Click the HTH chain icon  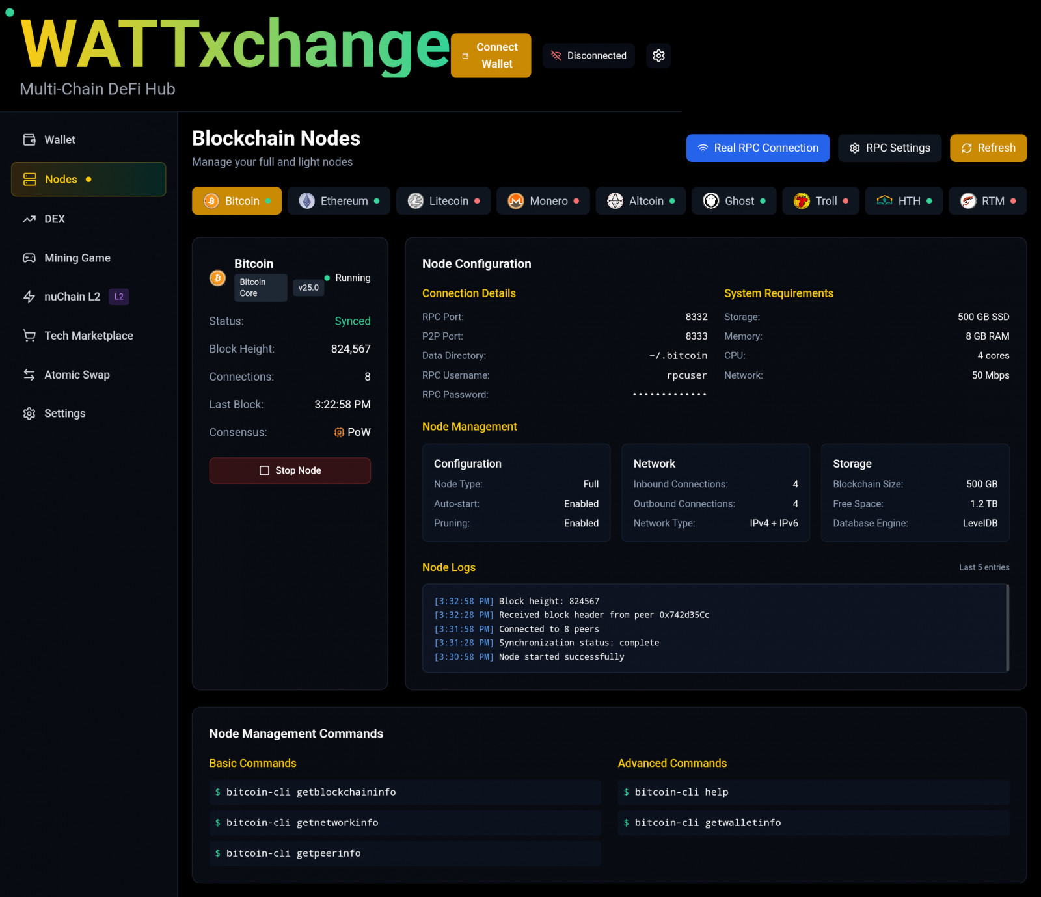coord(884,201)
